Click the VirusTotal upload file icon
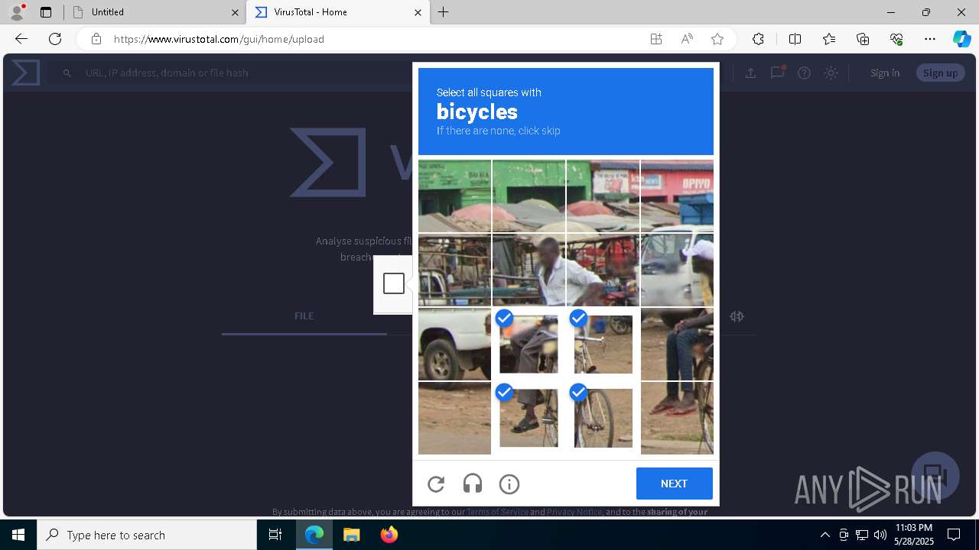 pos(750,73)
